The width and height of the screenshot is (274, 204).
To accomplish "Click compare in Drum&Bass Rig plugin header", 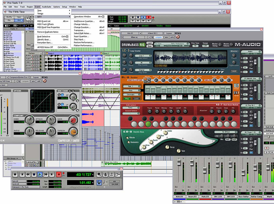I will tap(158, 37).
